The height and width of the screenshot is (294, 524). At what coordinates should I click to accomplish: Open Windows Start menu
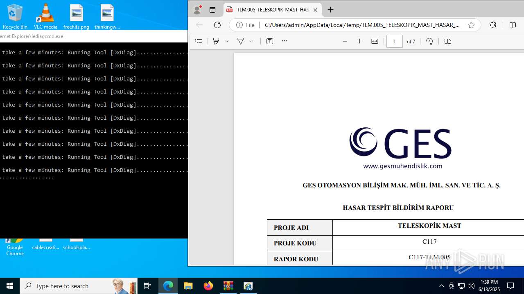point(10,286)
